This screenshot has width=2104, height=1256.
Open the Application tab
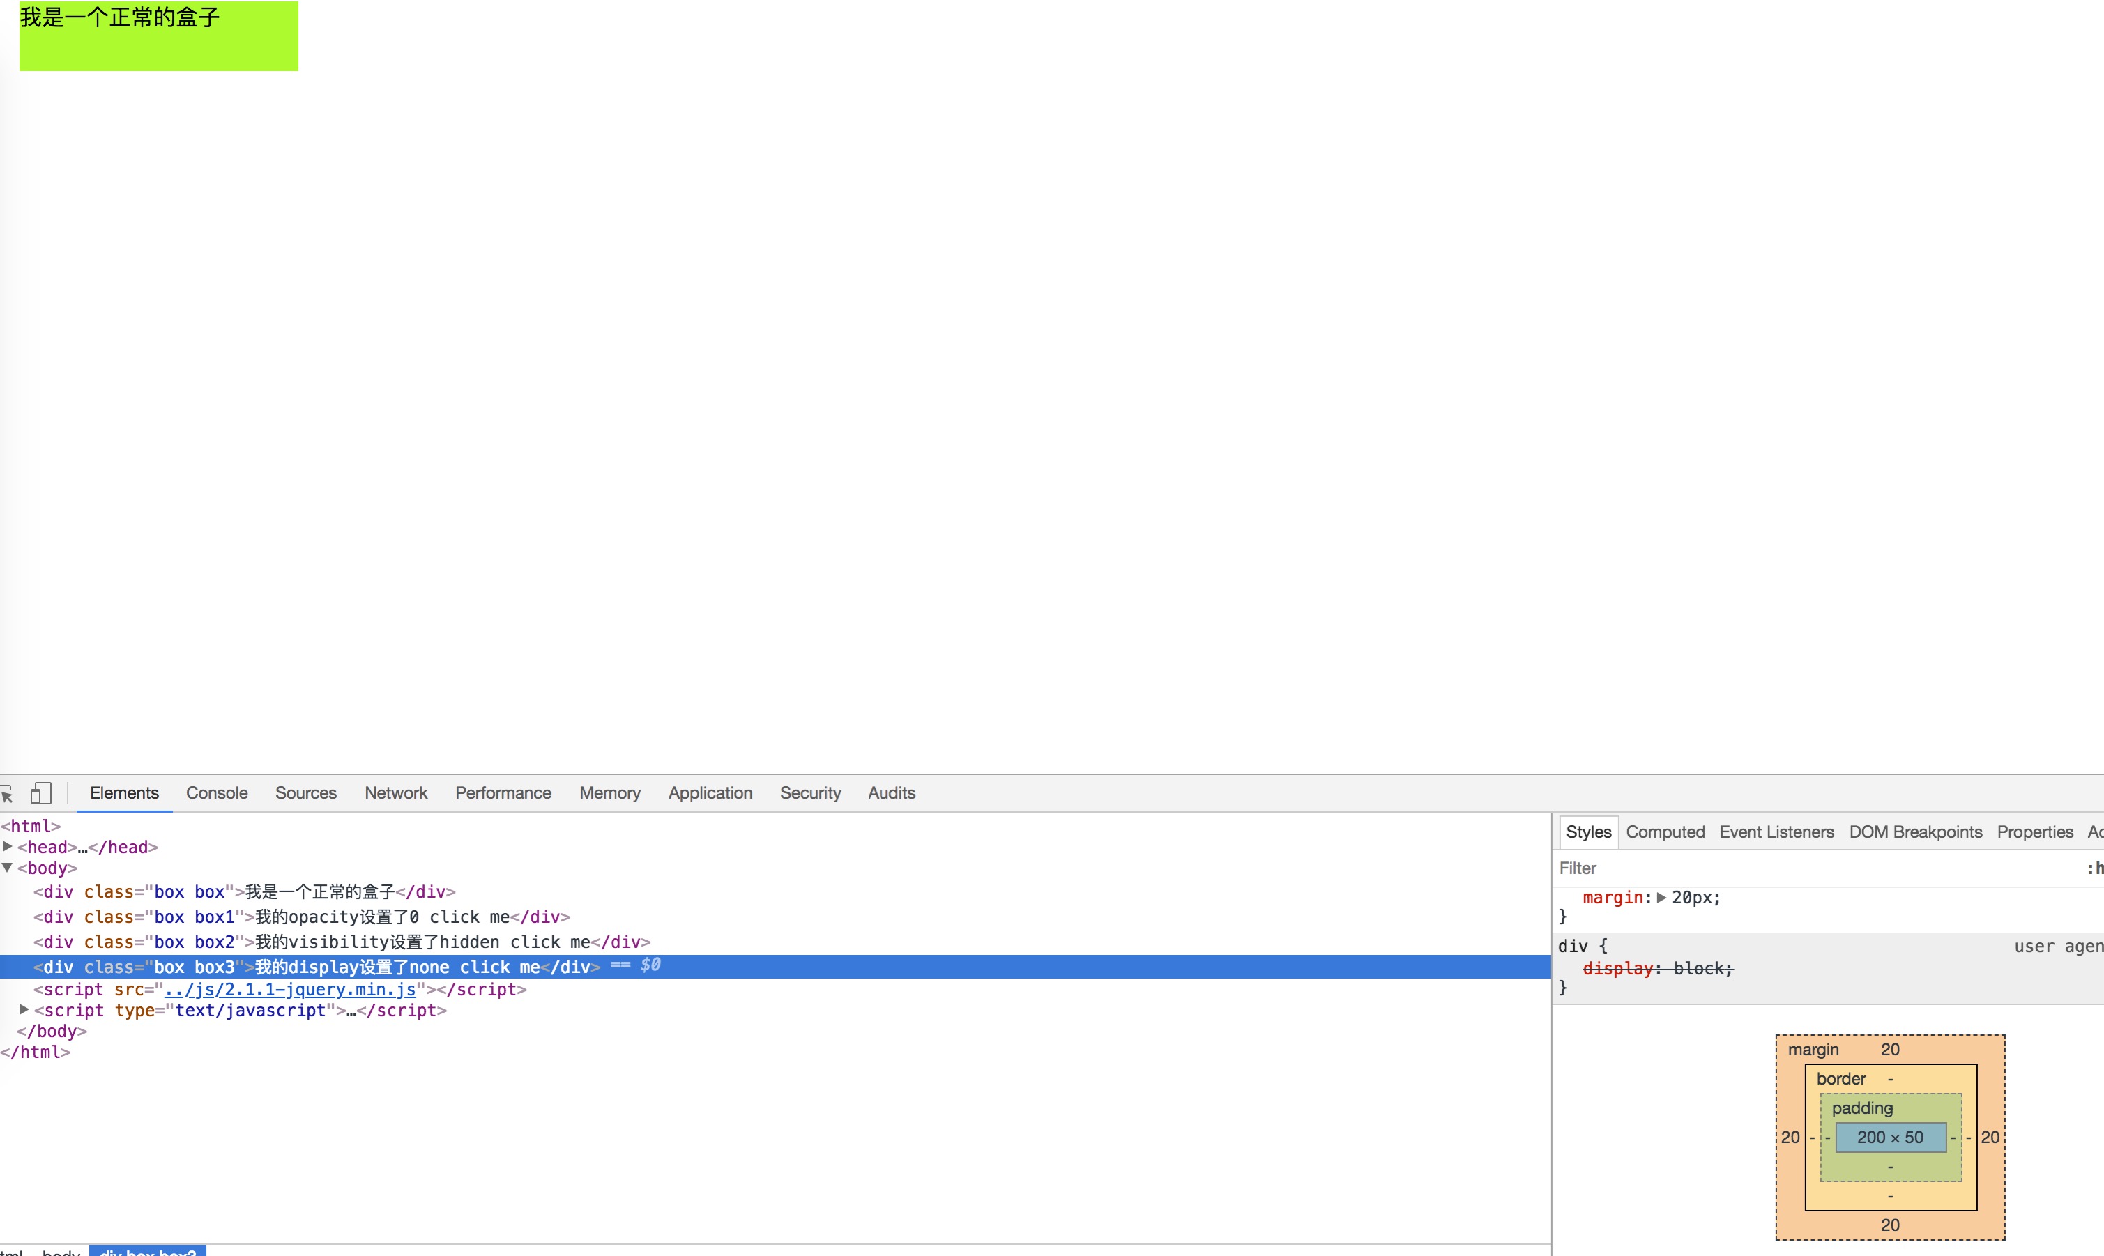[710, 793]
